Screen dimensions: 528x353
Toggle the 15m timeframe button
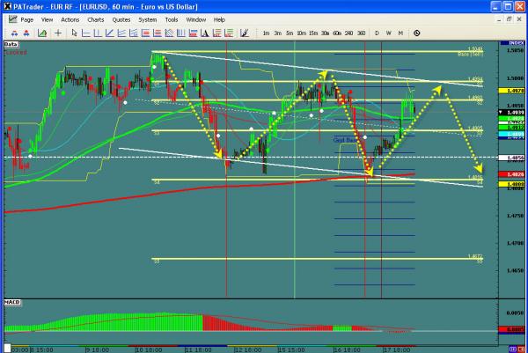[x=313, y=33]
